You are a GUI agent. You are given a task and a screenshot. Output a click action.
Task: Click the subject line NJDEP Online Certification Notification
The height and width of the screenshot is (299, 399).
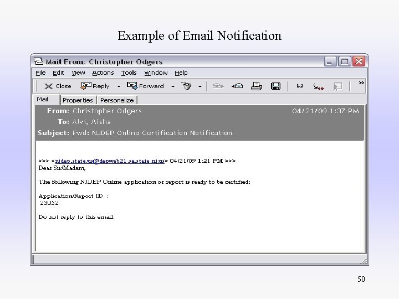pos(152,133)
